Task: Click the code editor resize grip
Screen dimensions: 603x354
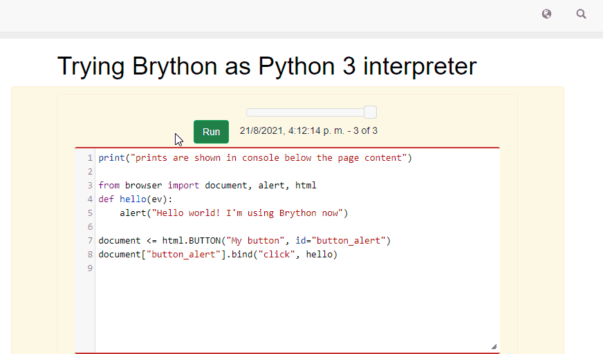Action: [494, 346]
